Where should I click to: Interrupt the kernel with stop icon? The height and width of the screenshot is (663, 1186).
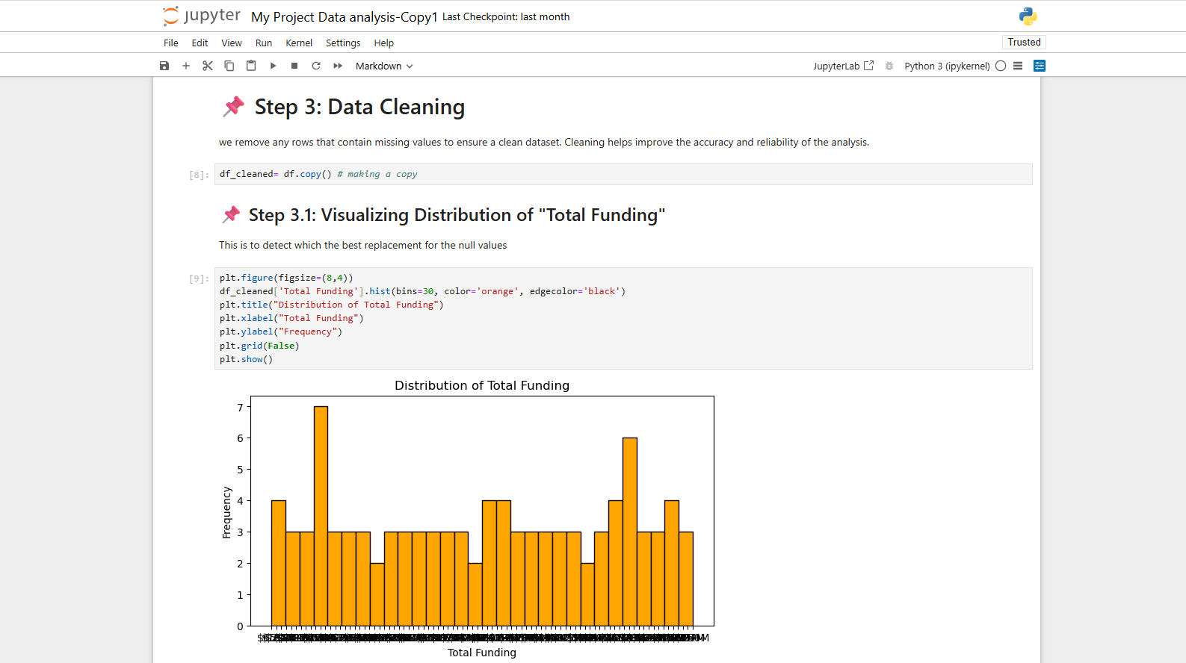294,66
